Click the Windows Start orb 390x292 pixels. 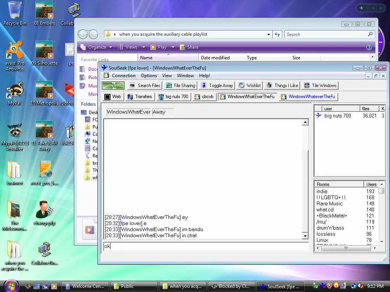(11, 286)
